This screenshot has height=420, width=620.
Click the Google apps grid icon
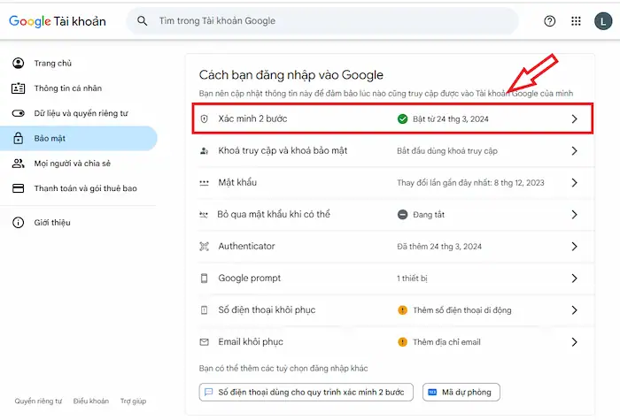(576, 21)
